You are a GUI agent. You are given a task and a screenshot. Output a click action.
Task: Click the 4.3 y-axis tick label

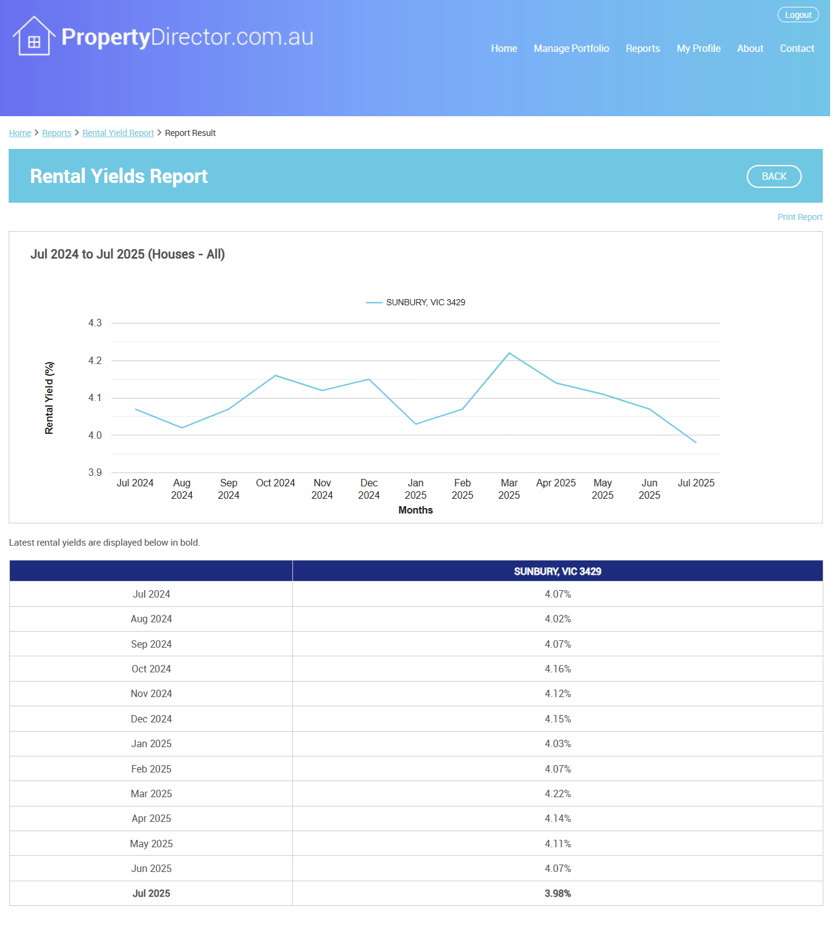point(95,323)
